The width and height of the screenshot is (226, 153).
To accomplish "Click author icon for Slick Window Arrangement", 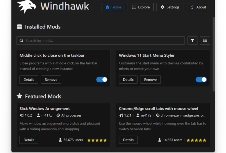I will coord(38,115).
